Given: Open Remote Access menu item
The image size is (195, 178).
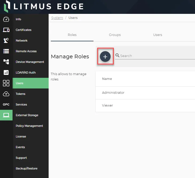Looking at the screenshot, I should click(x=31, y=51).
